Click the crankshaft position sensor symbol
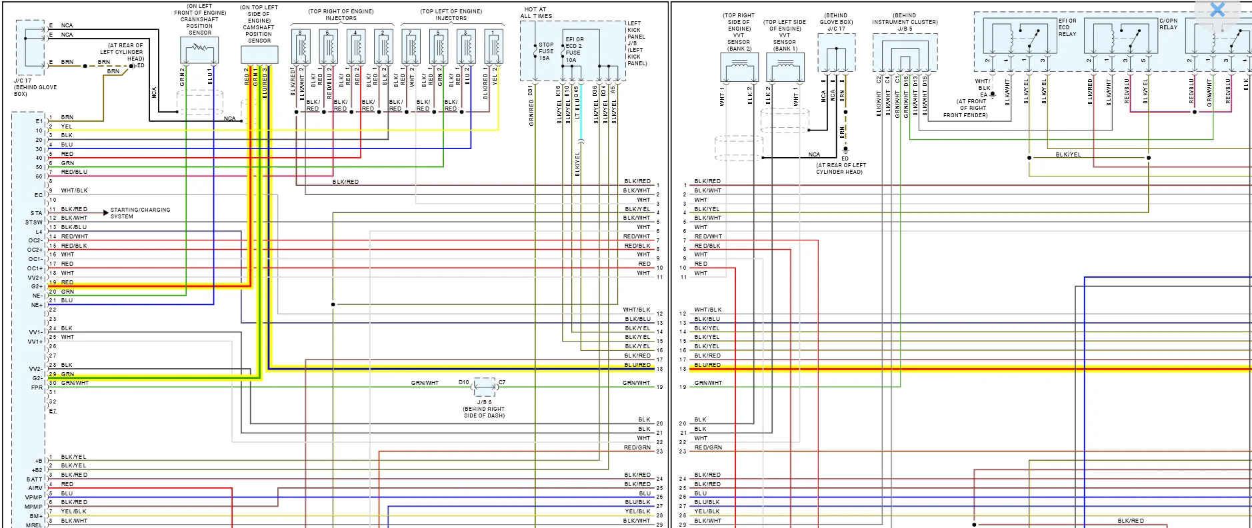The height and width of the screenshot is (528, 1252). pos(199,51)
